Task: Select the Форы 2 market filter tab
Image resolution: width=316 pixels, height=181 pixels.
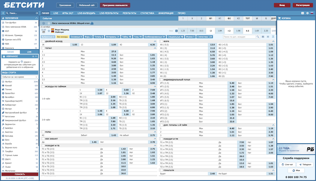Action: 88,37
